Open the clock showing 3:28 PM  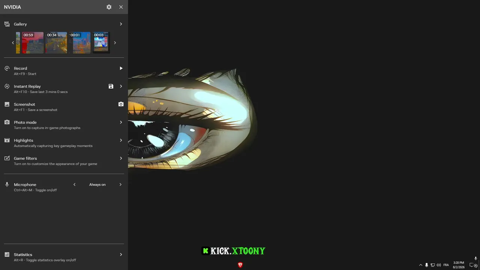[459, 265]
